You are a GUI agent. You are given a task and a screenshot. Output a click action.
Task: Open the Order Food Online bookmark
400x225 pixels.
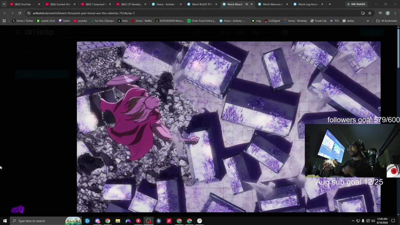[x=202, y=21]
